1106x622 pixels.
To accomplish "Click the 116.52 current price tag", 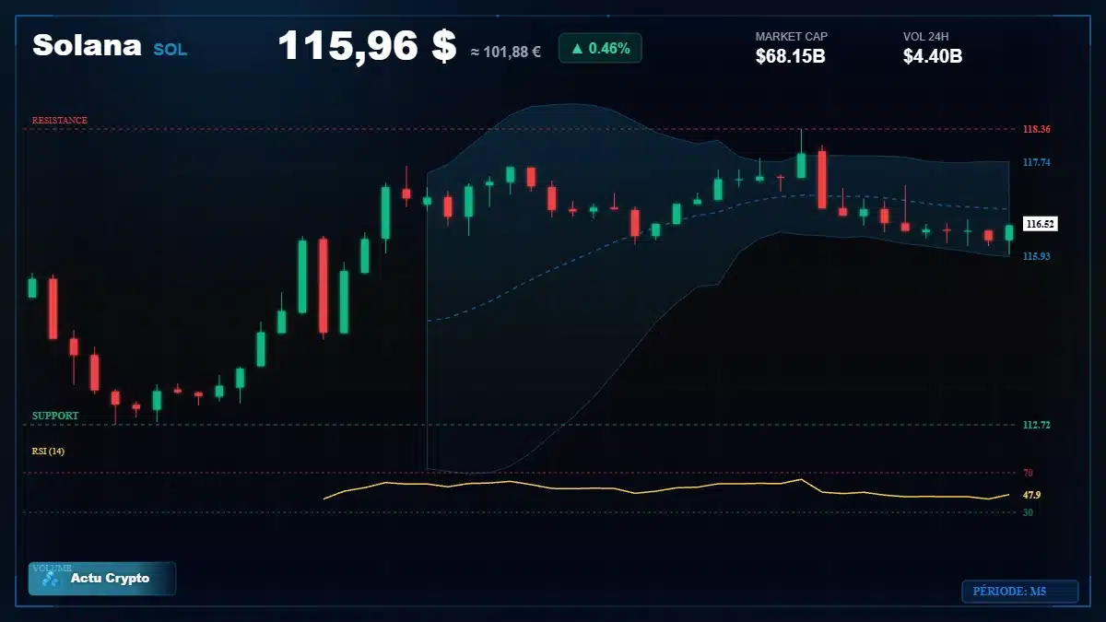I will pyautogui.click(x=1041, y=224).
